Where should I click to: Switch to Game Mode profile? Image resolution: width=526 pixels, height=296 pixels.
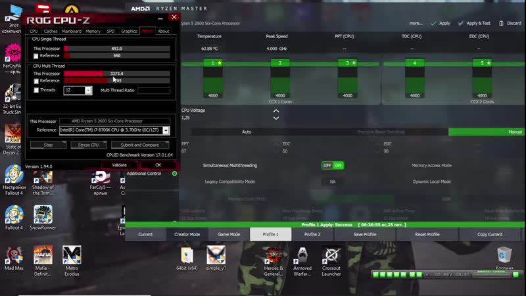(229, 234)
